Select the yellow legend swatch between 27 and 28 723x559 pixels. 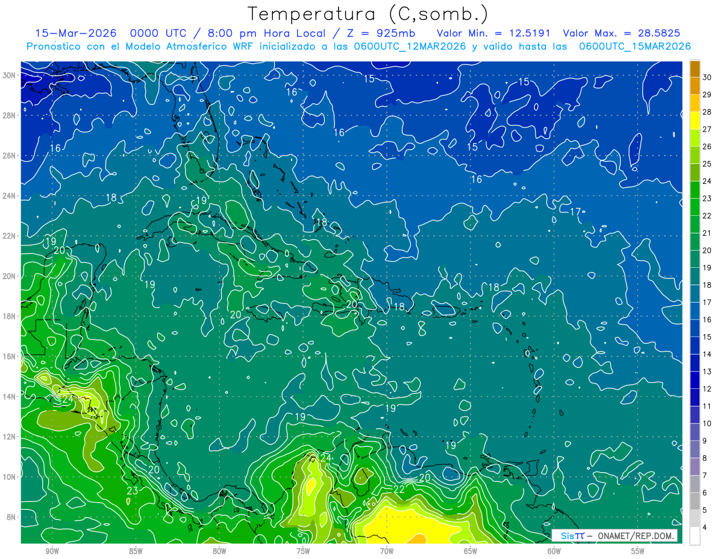[695, 121]
